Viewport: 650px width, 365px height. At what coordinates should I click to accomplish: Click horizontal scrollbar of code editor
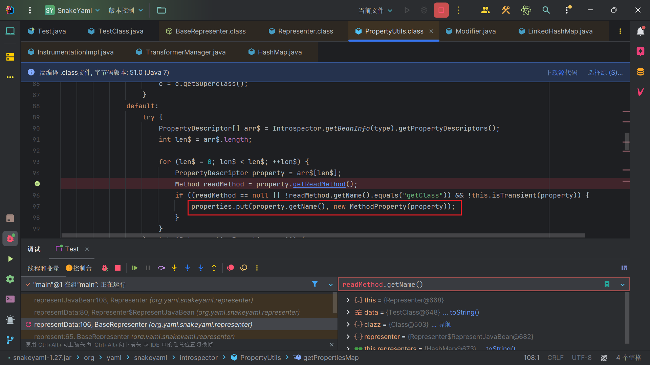(x=323, y=235)
